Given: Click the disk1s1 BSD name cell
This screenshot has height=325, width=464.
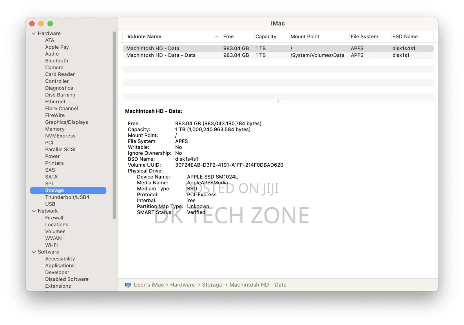Looking at the screenshot, I should [401, 55].
